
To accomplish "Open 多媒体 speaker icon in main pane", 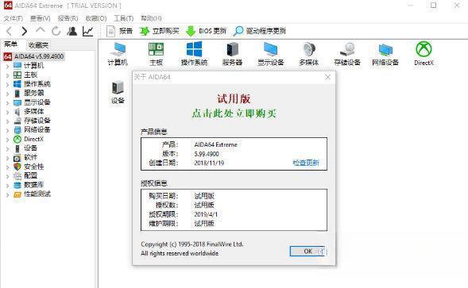I will pyautogui.click(x=309, y=54).
